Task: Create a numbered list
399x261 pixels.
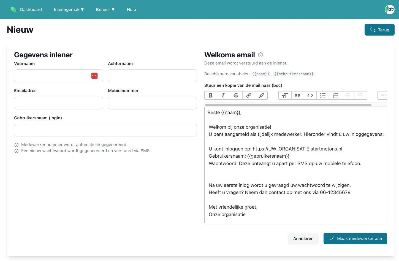Action: point(335,95)
